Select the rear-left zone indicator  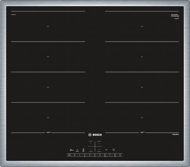[x=90, y=143]
